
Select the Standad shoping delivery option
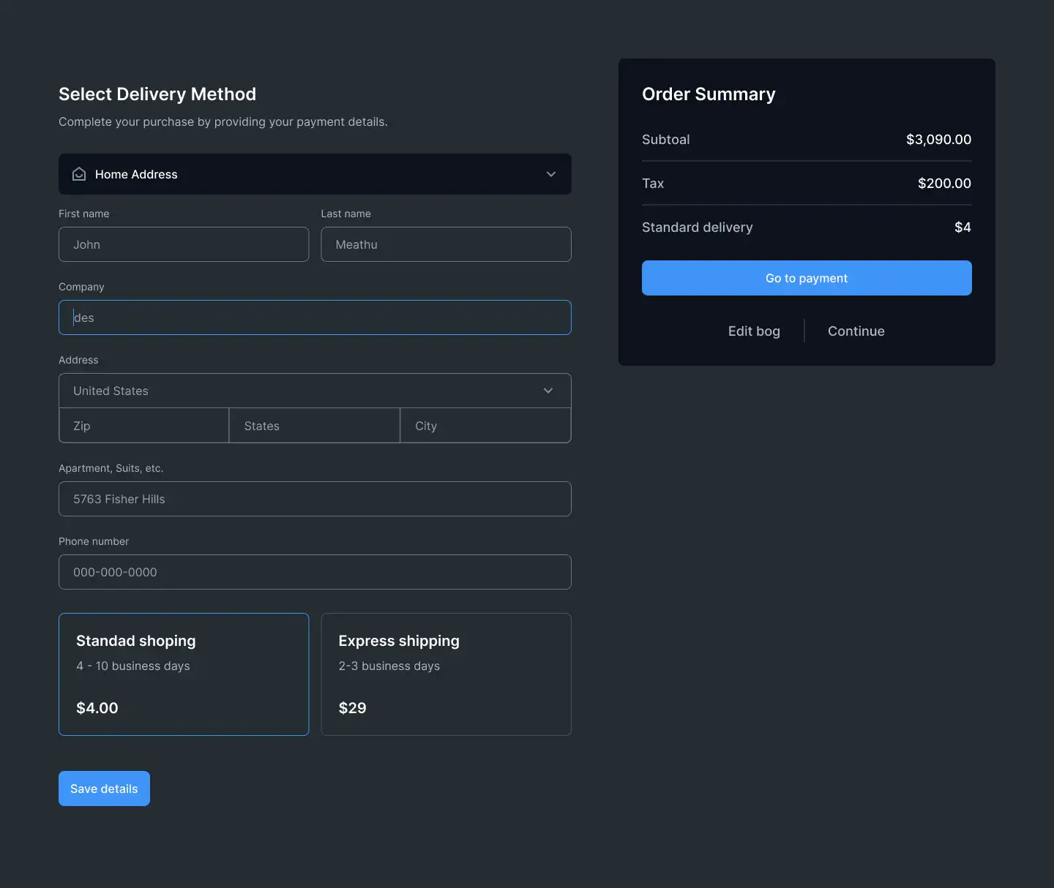click(184, 674)
